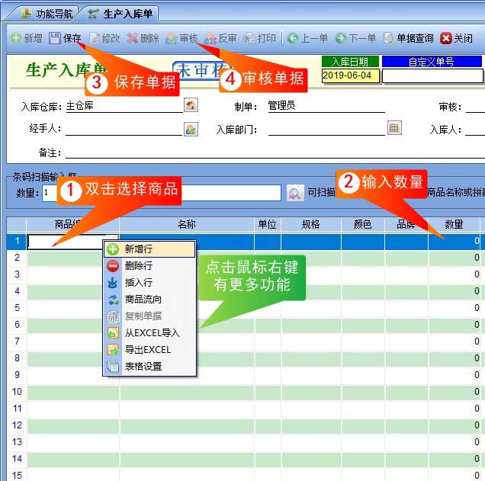Click the 入库日期 date field

[350, 75]
